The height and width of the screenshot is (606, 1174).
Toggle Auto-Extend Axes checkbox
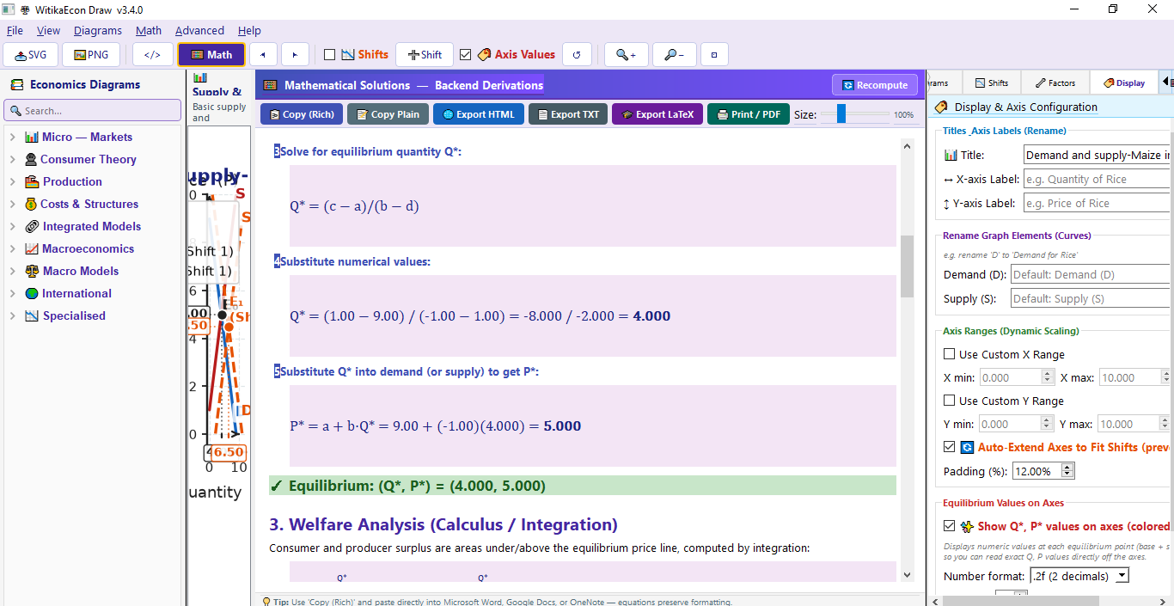click(x=949, y=447)
